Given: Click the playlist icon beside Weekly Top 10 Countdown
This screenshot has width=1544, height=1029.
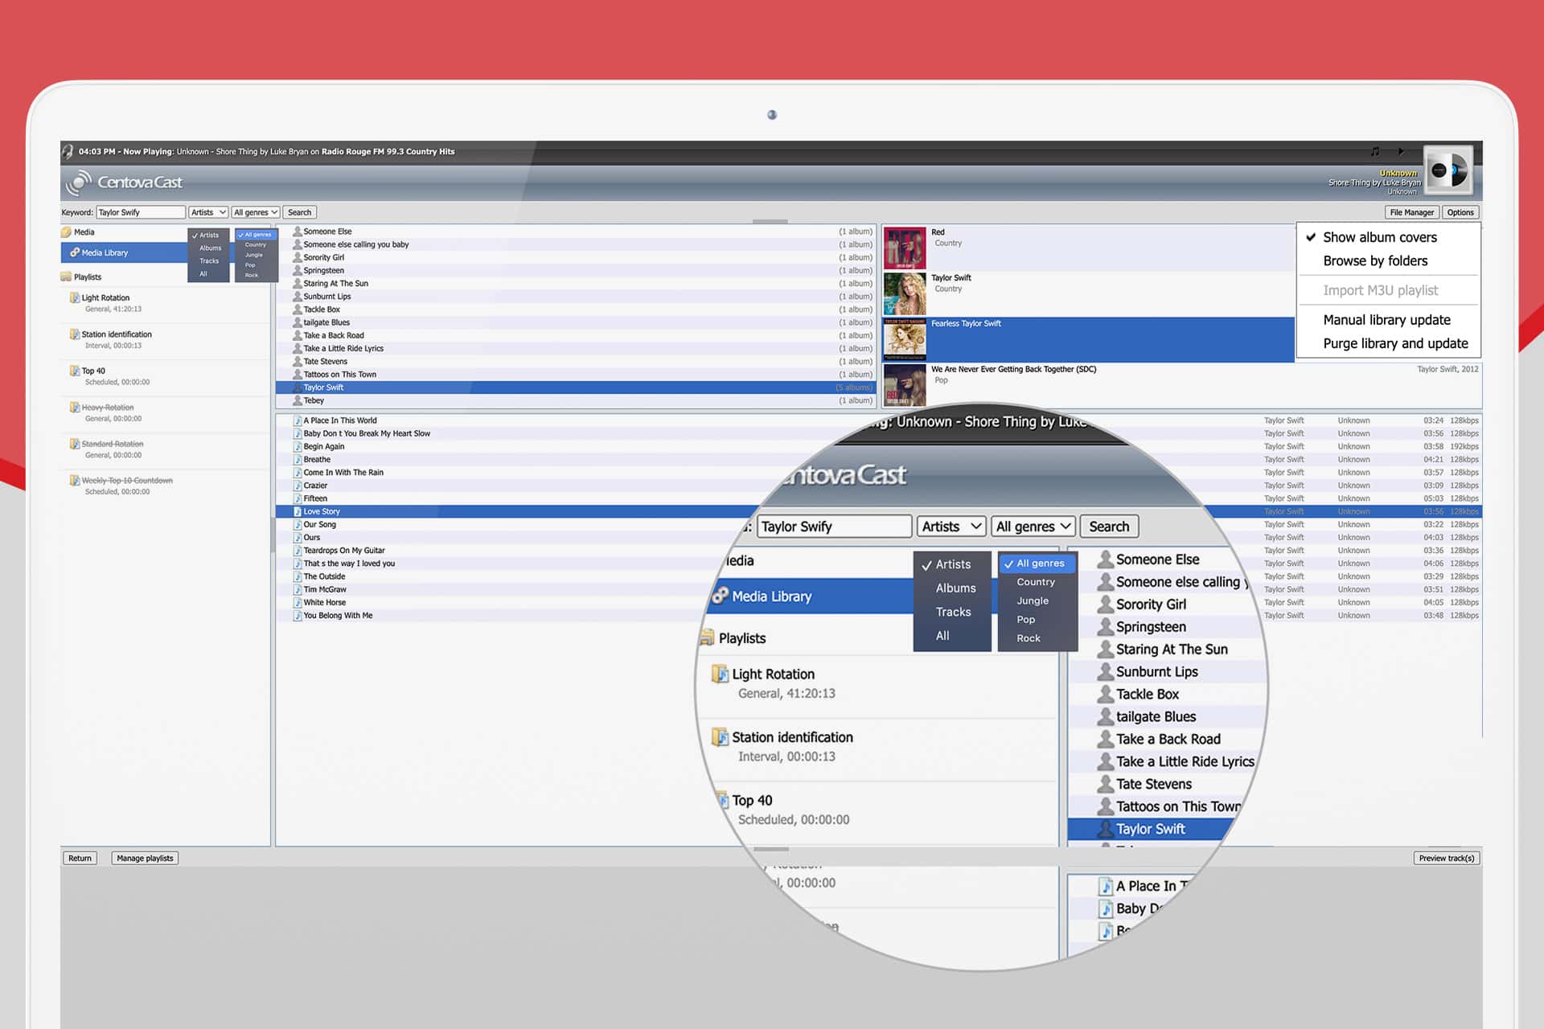Looking at the screenshot, I should click(75, 481).
